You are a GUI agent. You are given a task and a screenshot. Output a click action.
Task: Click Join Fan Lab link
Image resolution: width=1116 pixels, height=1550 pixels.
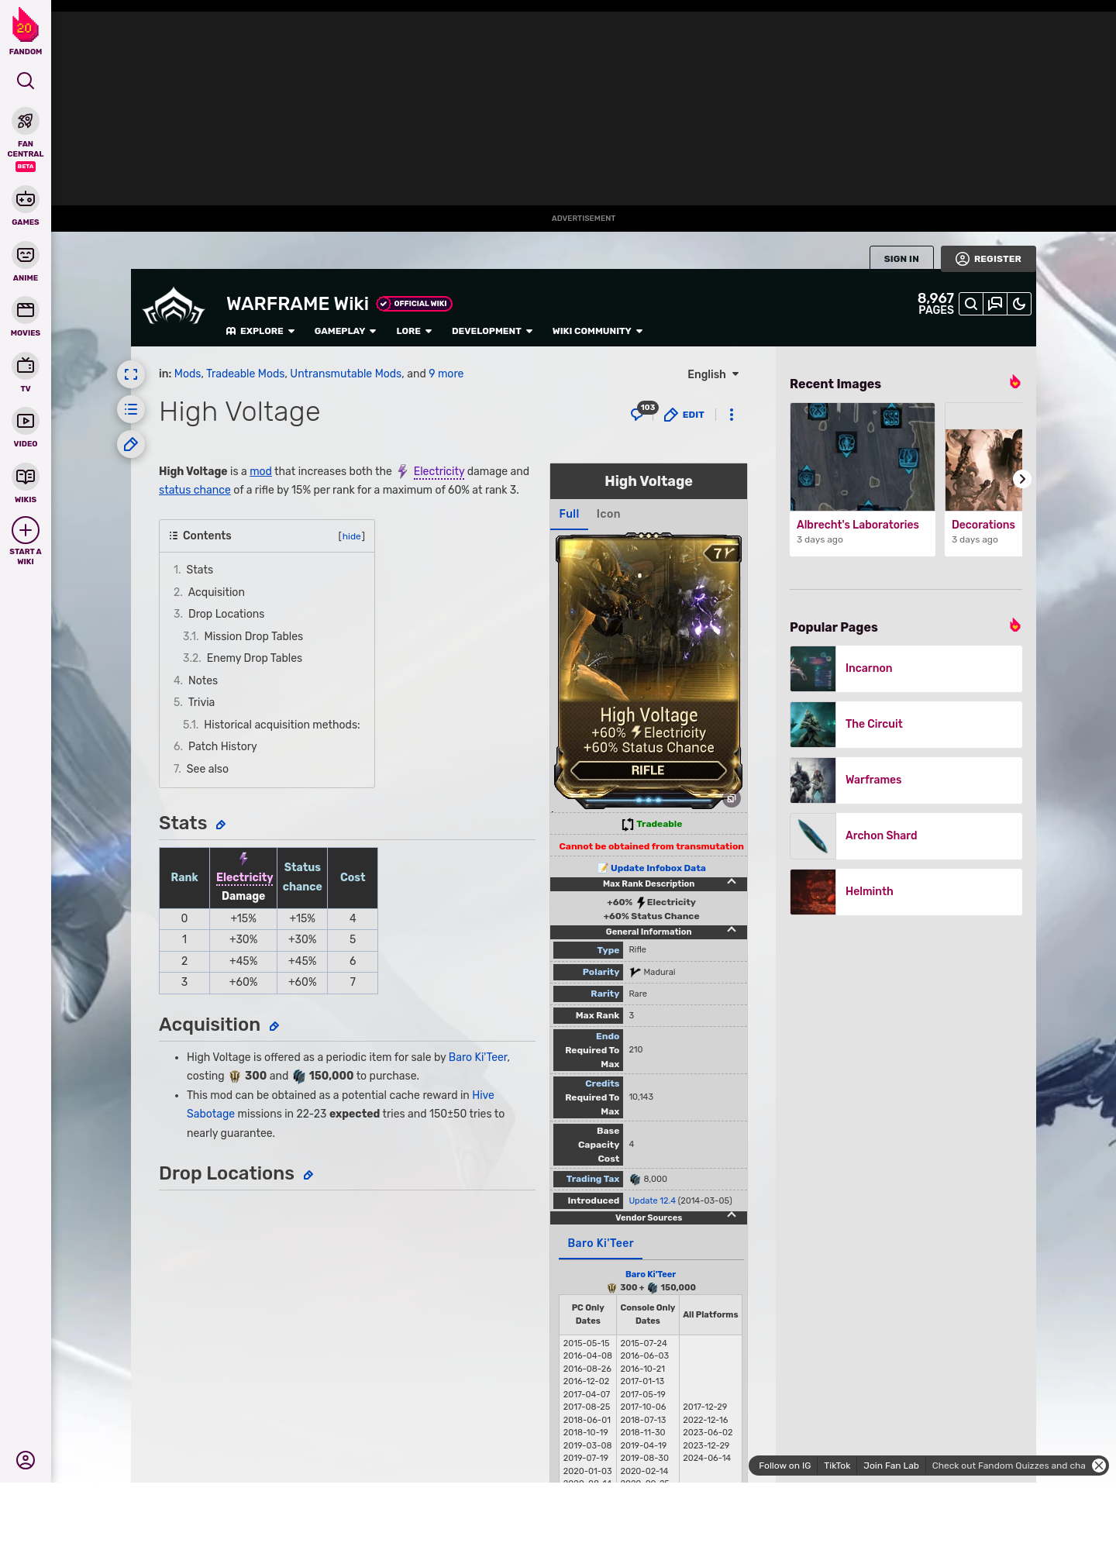tap(891, 1466)
